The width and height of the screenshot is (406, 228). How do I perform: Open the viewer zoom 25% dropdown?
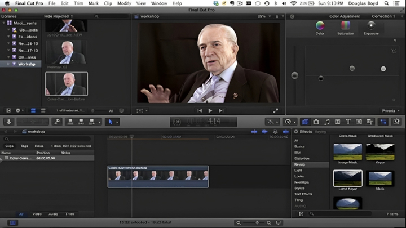coord(264,16)
